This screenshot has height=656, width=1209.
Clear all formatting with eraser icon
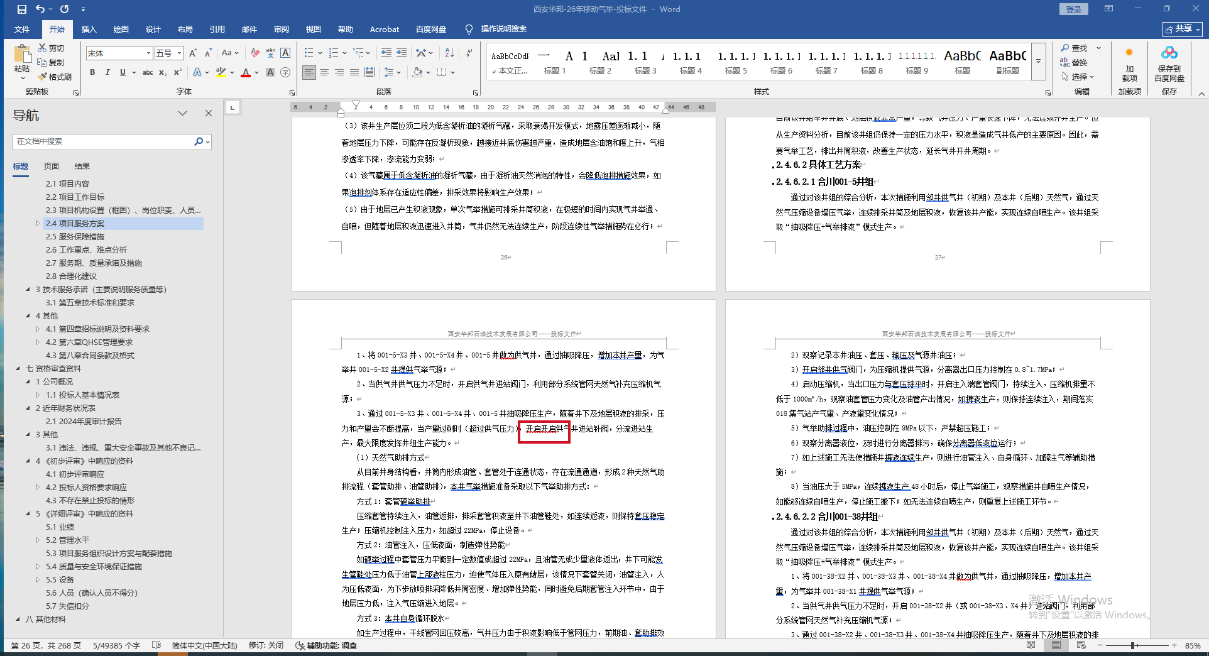pyautogui.click(x=254, y=53)
